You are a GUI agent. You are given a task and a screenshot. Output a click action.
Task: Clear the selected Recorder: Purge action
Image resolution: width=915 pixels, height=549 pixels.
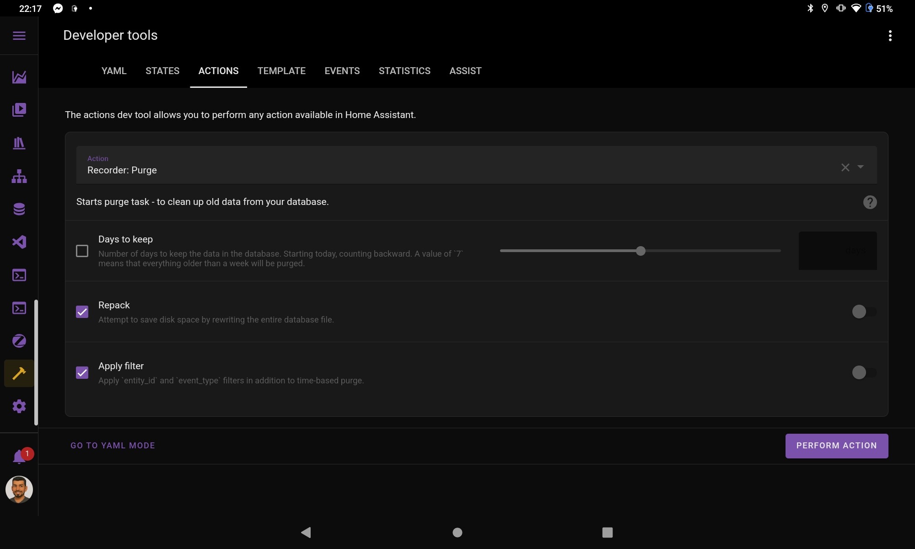click(845, 167)
